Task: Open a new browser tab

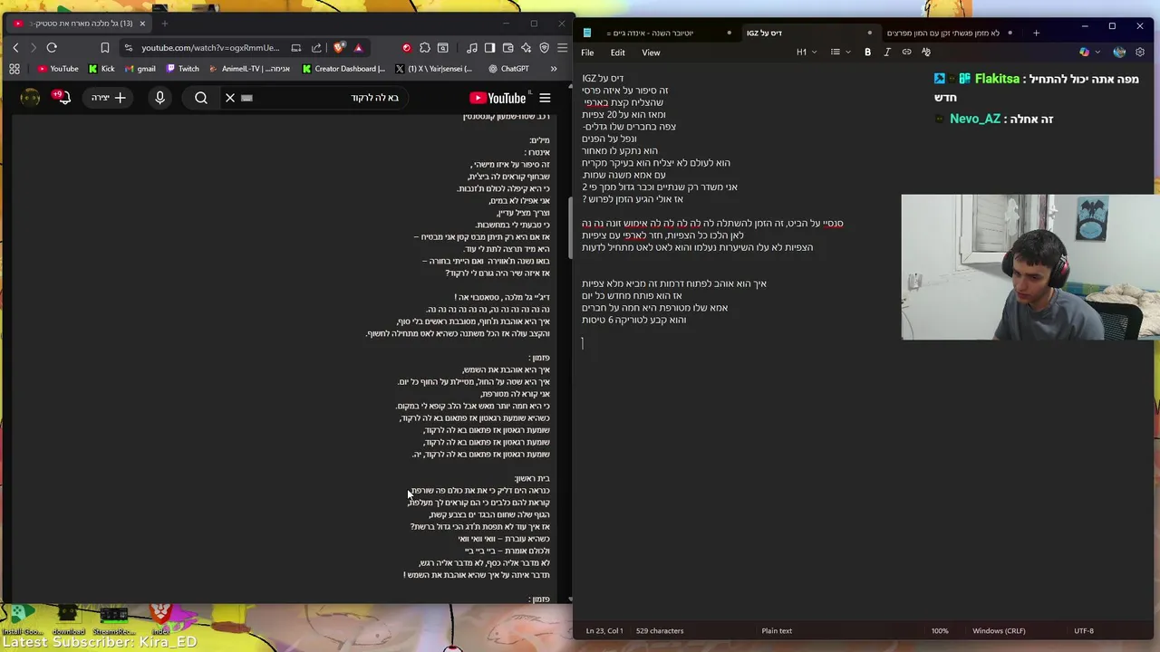Action: pos(164,24)
